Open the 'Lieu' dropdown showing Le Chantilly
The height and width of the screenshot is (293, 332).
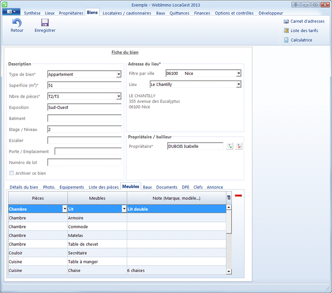[239, 84]
